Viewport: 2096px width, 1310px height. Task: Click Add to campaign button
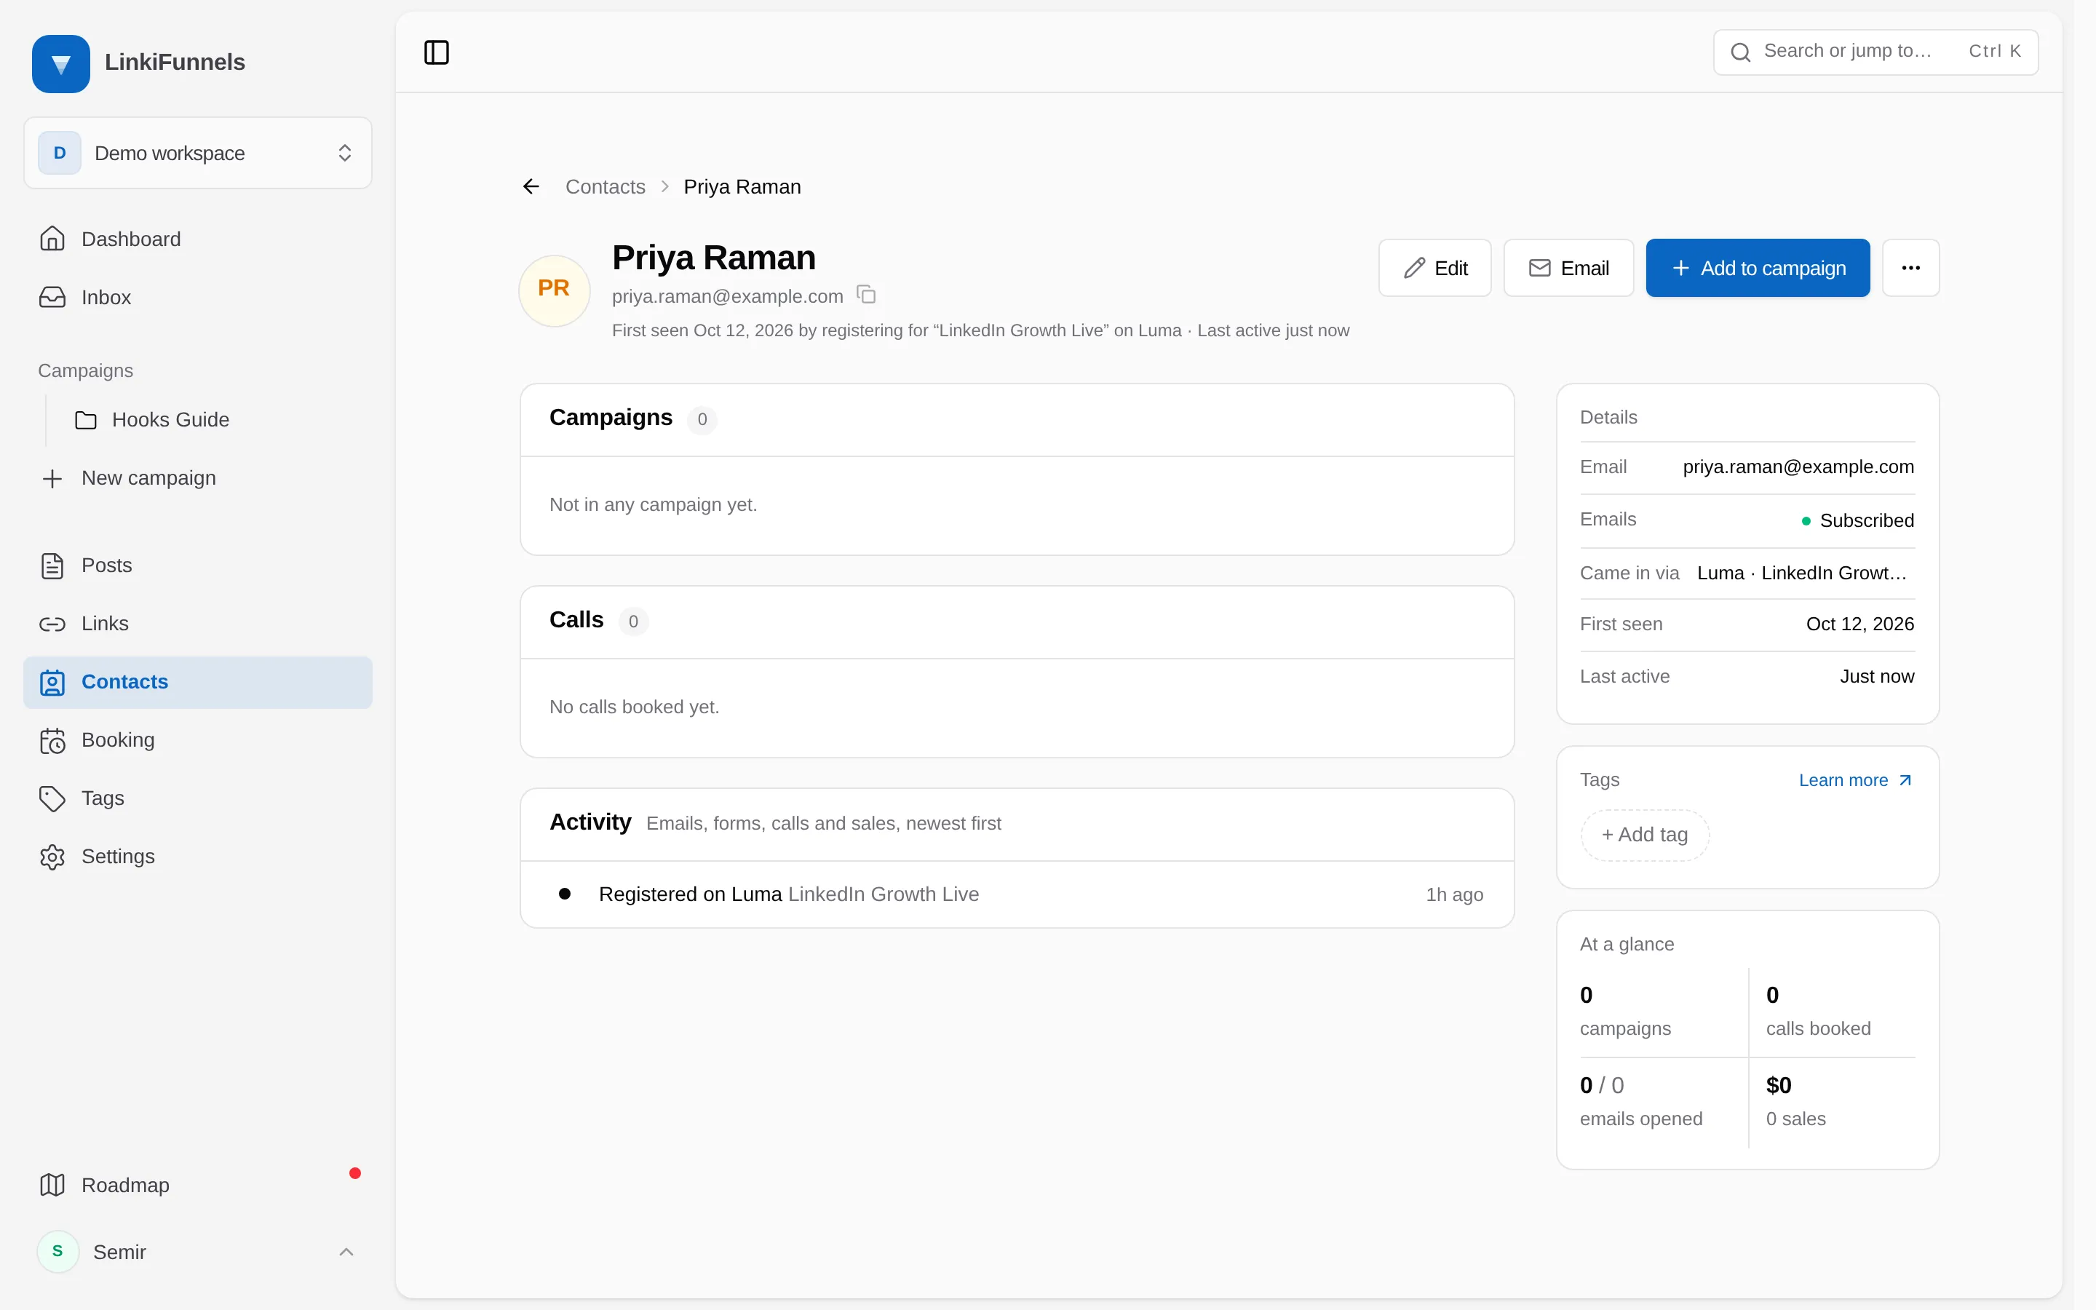coord(1758,268)
